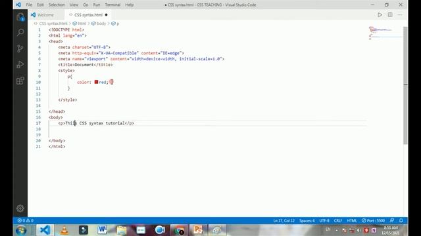Click the VS Code logo in title bar
This screenshot has width=421, height=236.
[x=18, y=5]
